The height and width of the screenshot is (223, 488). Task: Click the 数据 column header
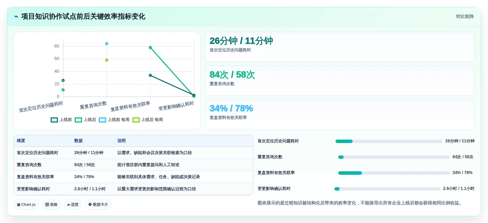[79, 141]
